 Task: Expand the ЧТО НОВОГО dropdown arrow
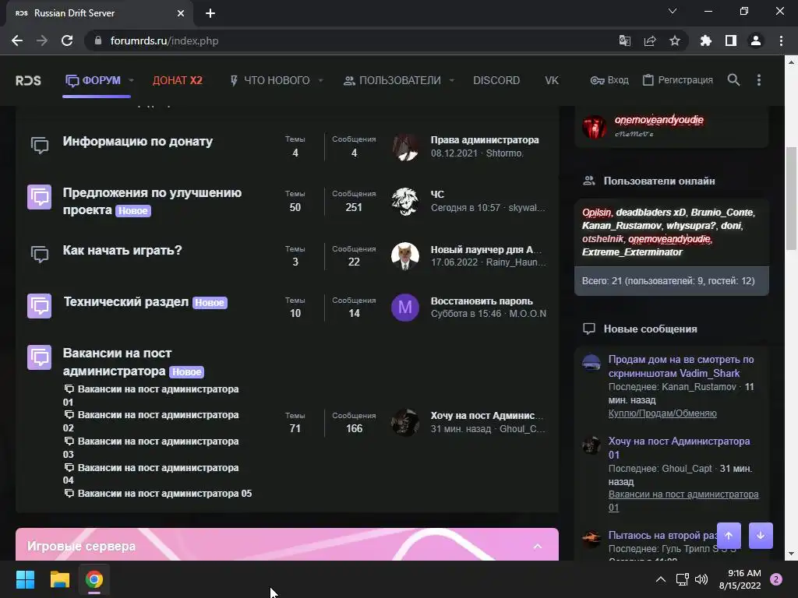point(320,80)
